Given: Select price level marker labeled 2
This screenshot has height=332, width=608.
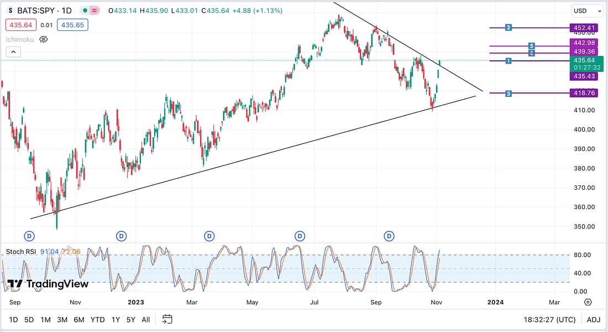Looking at the screenshot, I should [x=509, y=28].
